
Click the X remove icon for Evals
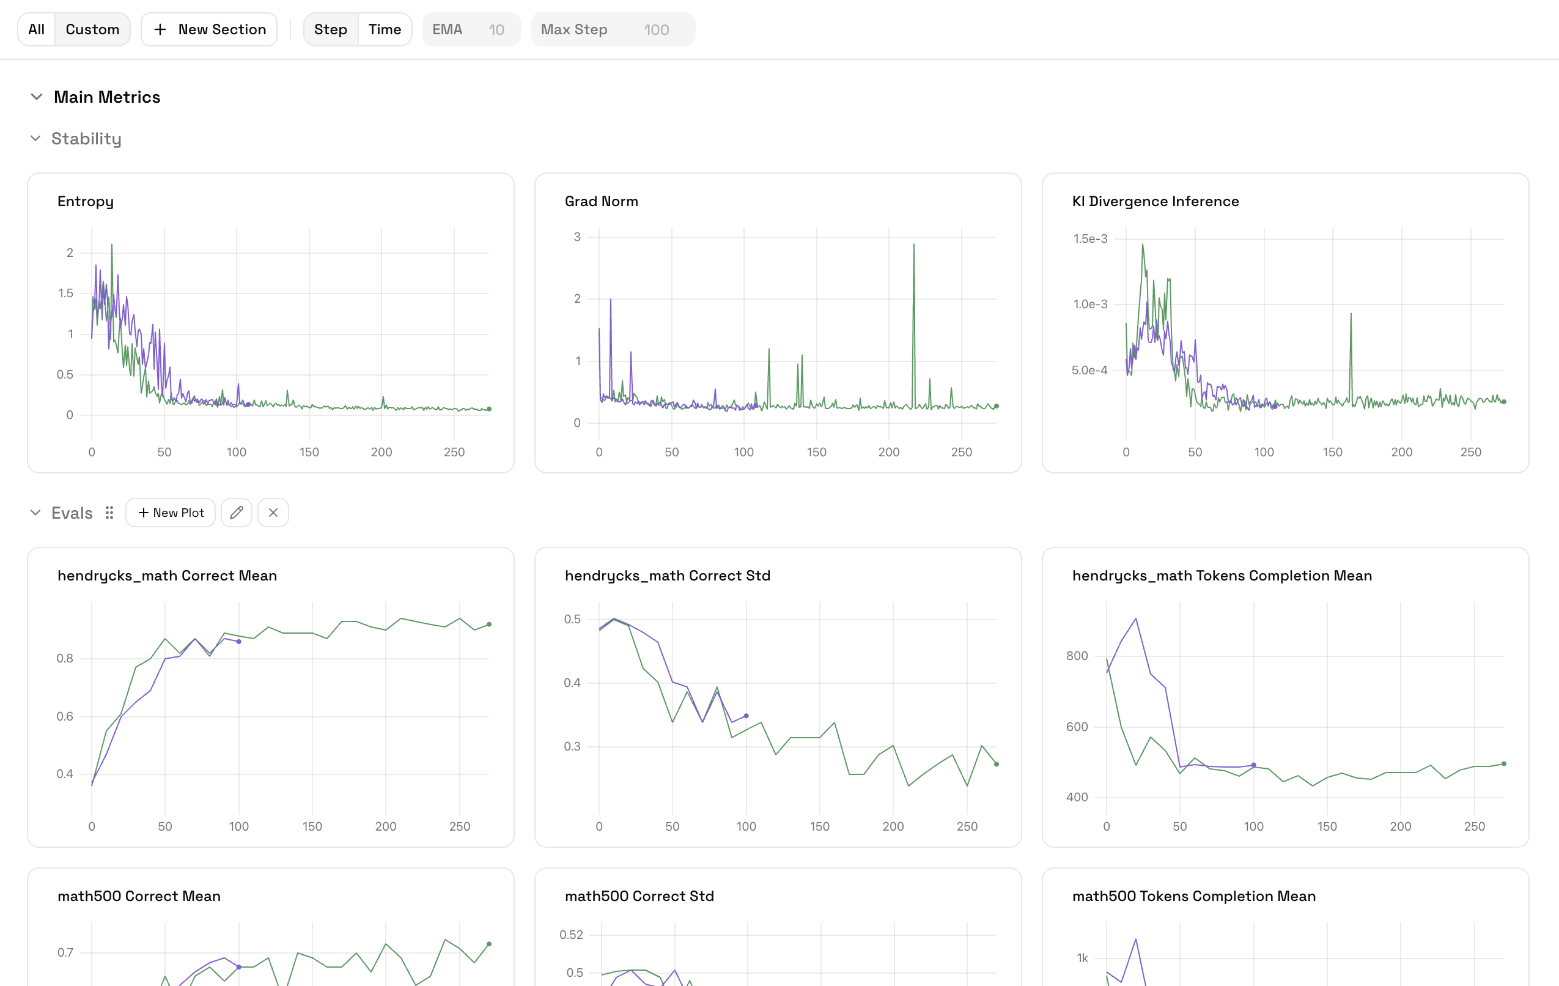273,513
